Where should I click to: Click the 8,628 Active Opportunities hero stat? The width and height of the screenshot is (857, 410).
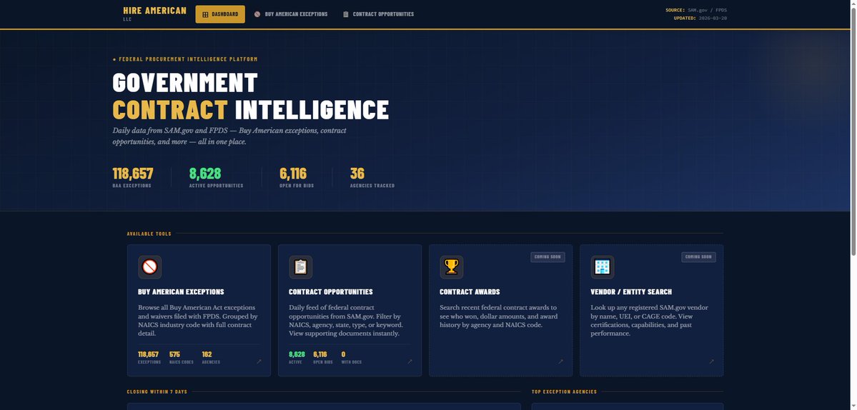tap(216, 177)
